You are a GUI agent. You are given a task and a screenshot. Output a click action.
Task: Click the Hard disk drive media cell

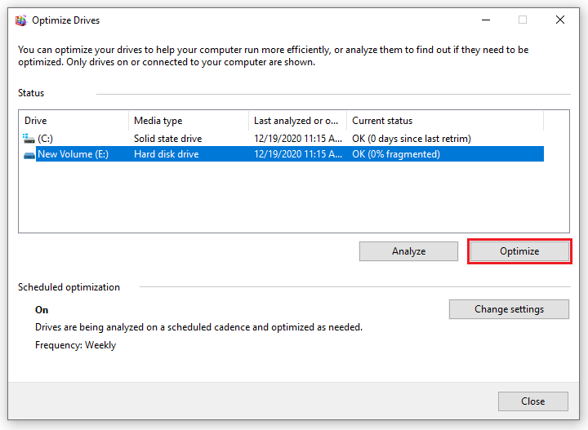[166, 154]
